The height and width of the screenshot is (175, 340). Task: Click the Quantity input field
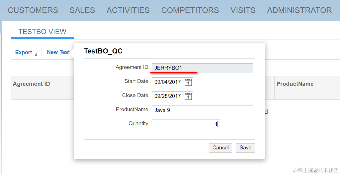tap(186, 124)
